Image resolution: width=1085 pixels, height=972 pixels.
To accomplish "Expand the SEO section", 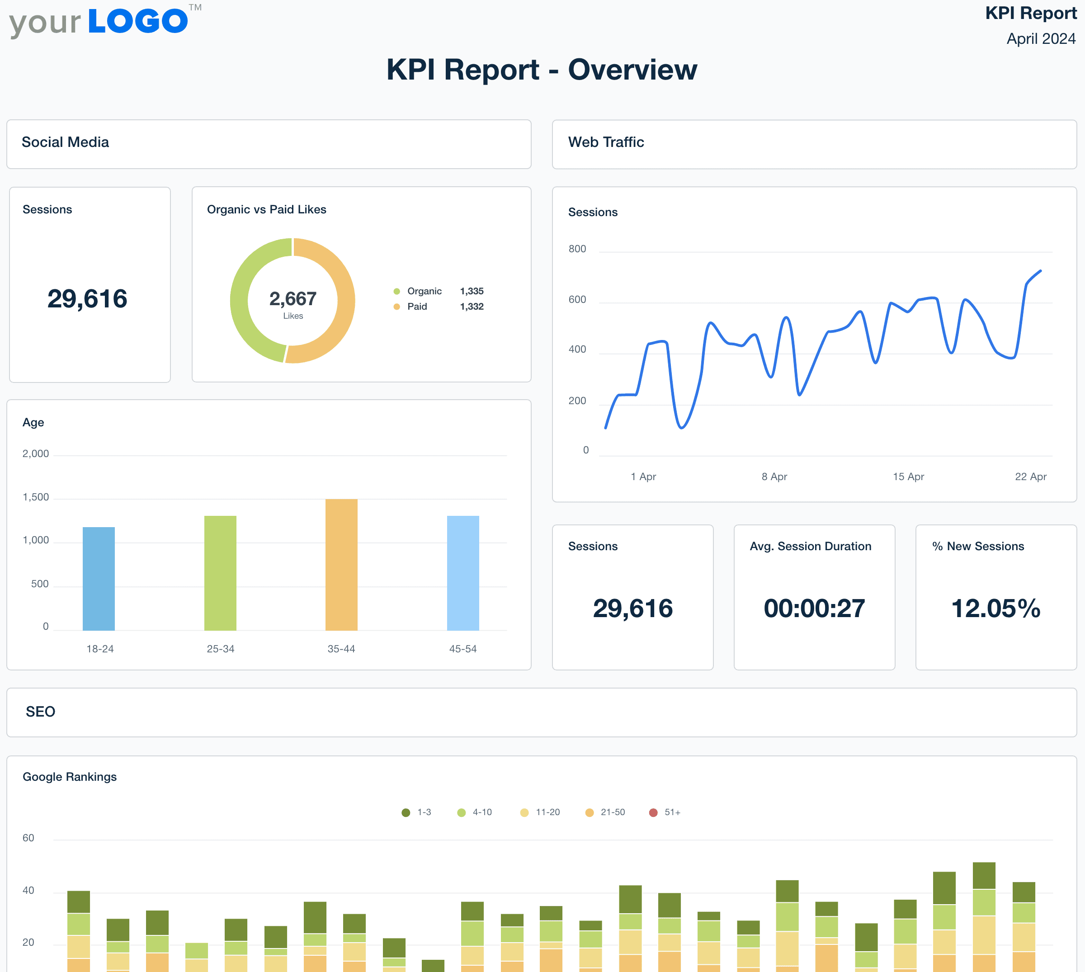I will 40,712.
